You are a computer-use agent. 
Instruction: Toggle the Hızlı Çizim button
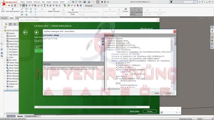[x=132, y=12]
